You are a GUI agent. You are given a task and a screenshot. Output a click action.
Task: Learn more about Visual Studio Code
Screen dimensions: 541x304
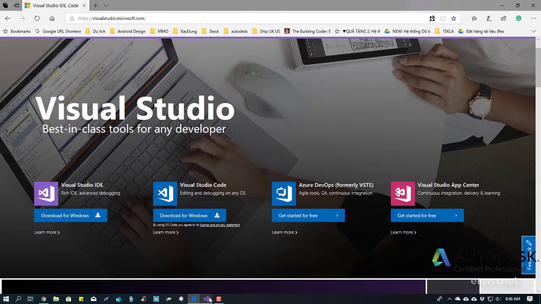pyautogui.click(x=166, y=232)
